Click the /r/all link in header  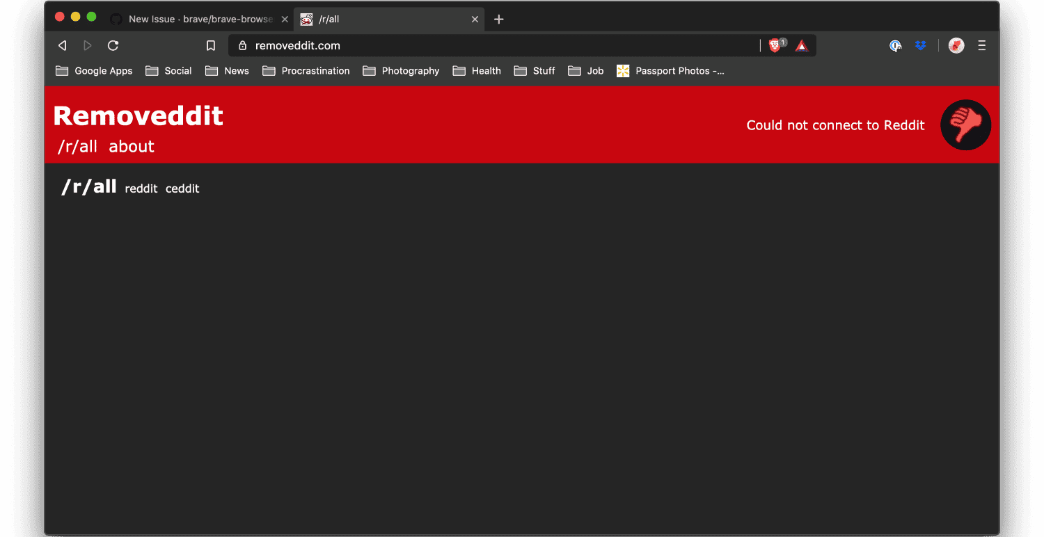[x=77, y=146]
